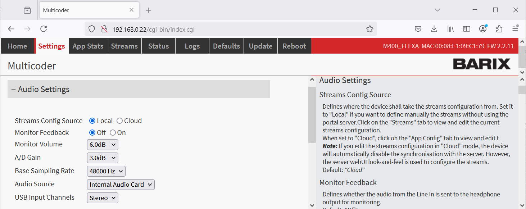Screen dimensions: 526x209
Task: Switch to the Streams tab
Action: (x=124, y=46)
